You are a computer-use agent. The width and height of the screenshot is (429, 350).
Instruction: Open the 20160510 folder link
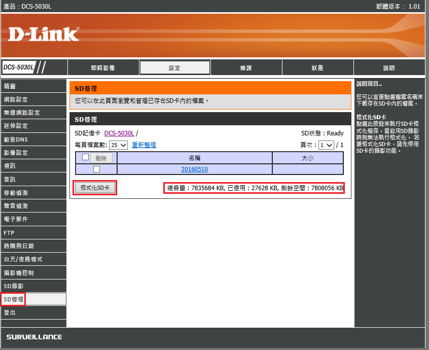[194, 169]
